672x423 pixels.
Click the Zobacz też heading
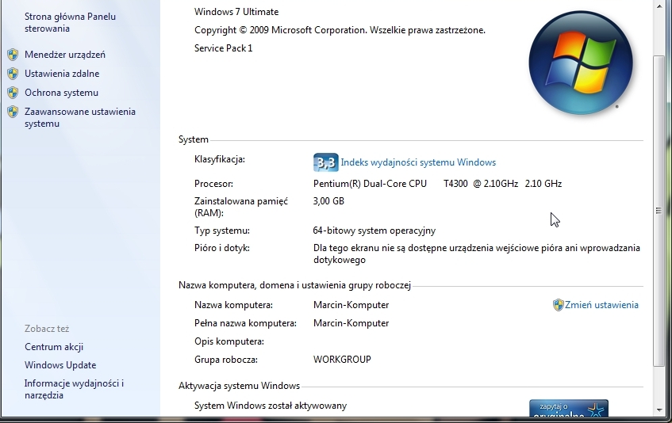click(47, 329)
